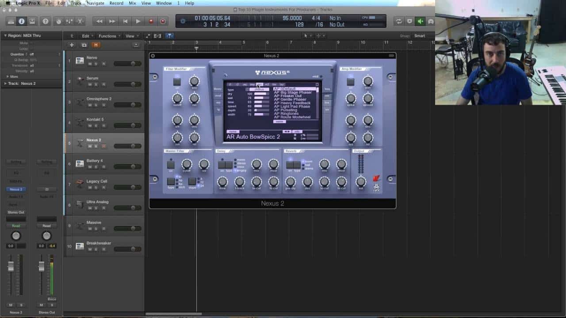The height and width of the screenshot is (318, 566).
Task: Click the tempo value 95.0000
Action: pyautogui.click(x=292, y=18)
